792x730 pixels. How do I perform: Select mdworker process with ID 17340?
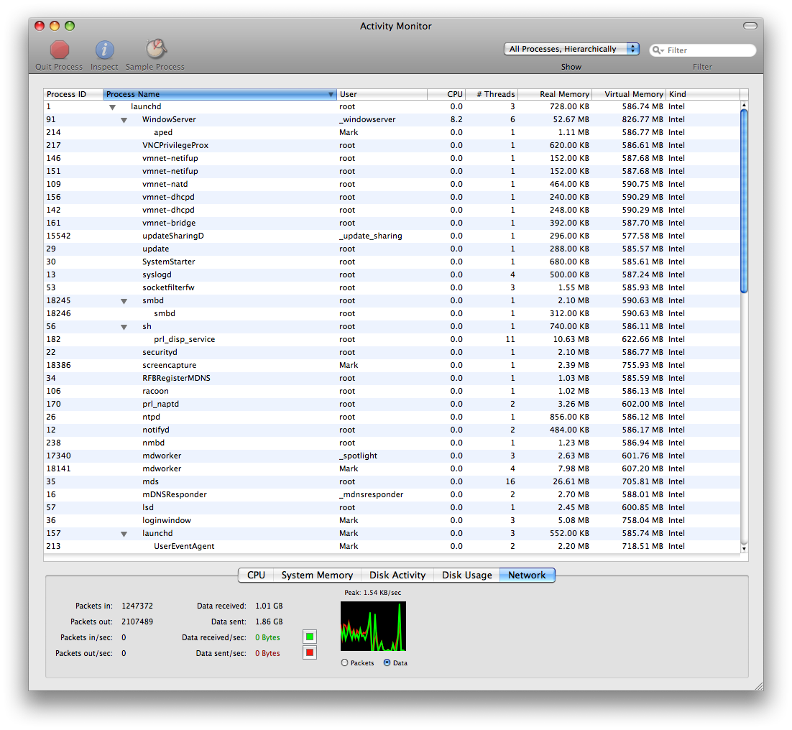392,456
